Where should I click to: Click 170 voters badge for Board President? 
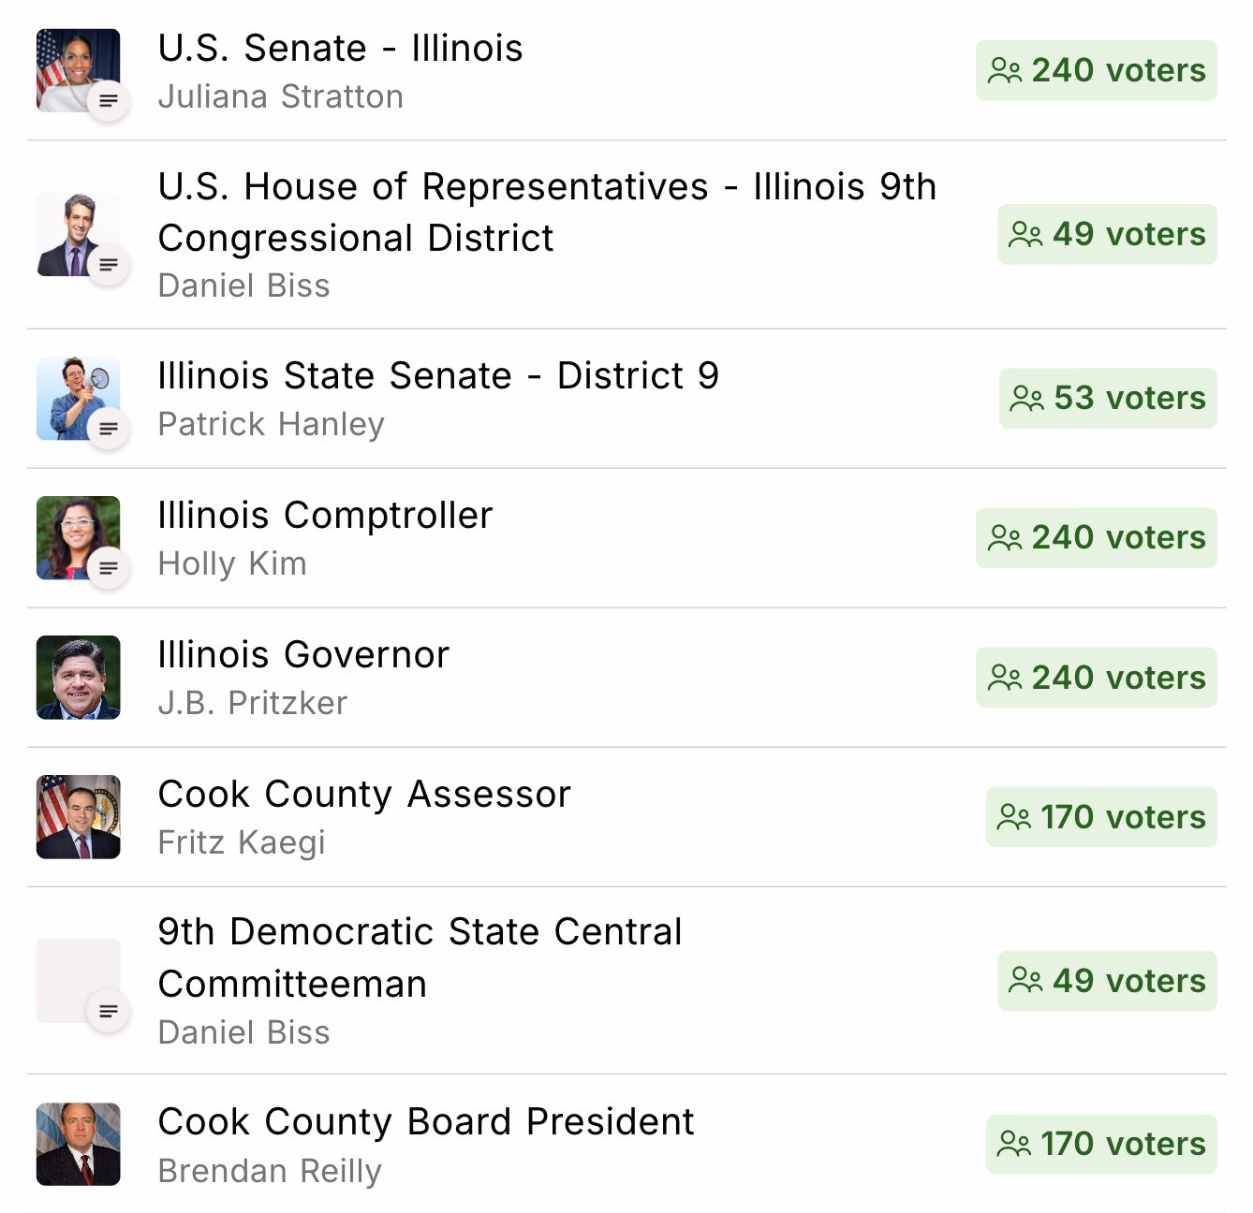(1101, 1144)
